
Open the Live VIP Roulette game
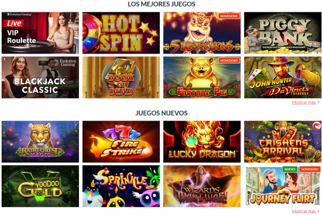(x=40, y=33)
